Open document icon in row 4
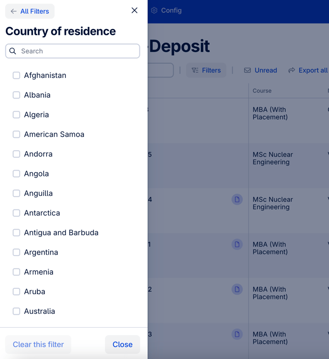 coord(237,200)
